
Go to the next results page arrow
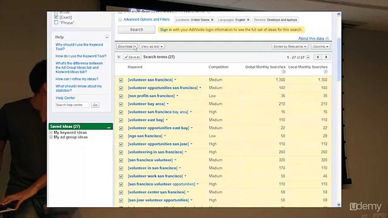(326, 57)
